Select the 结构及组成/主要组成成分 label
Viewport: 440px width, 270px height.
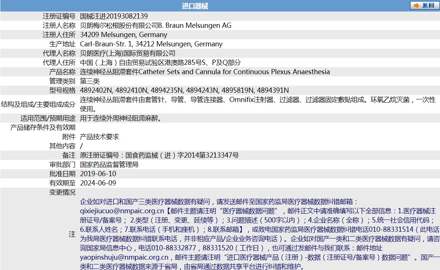tap(38, 104)
